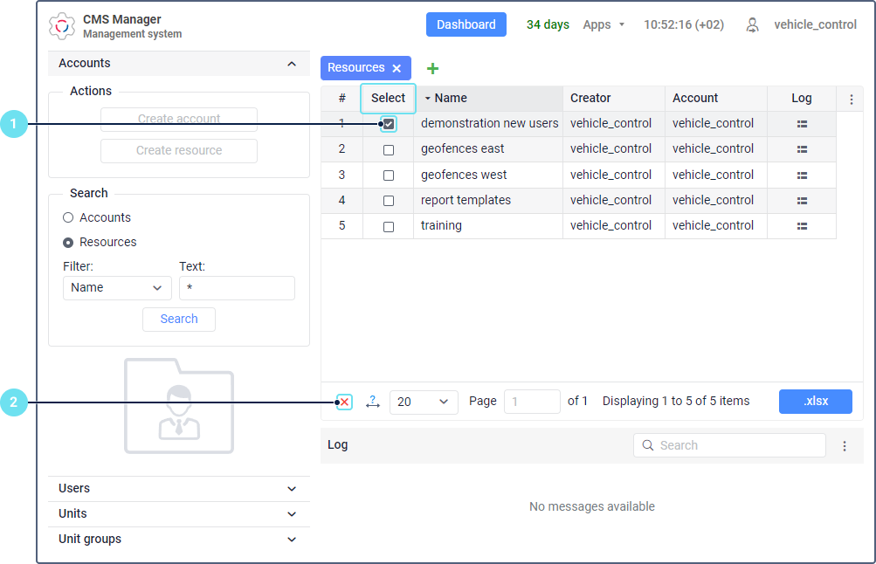876x564 pixels.
Task: Uncheck the demonstration new users checkbox
Action: 389,124
